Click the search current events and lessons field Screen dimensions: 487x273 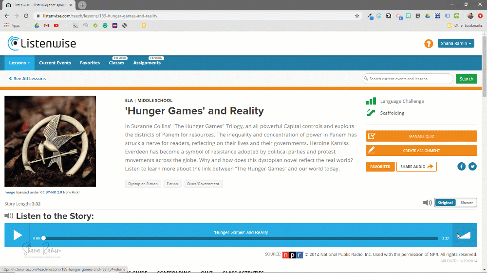pos(408,79)
